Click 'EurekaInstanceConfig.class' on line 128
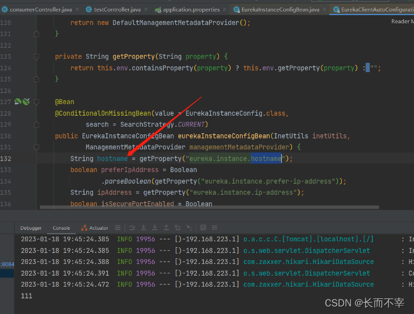Image resolution: width=414 pixels, height=314 pixels. click(235, 113)
